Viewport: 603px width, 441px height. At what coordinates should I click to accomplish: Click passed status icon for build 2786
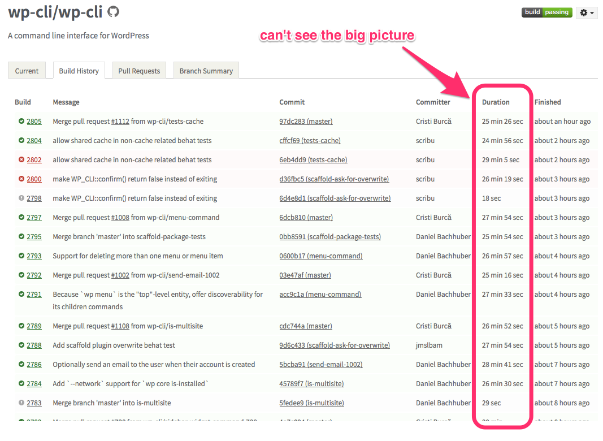tap(21, 365)
